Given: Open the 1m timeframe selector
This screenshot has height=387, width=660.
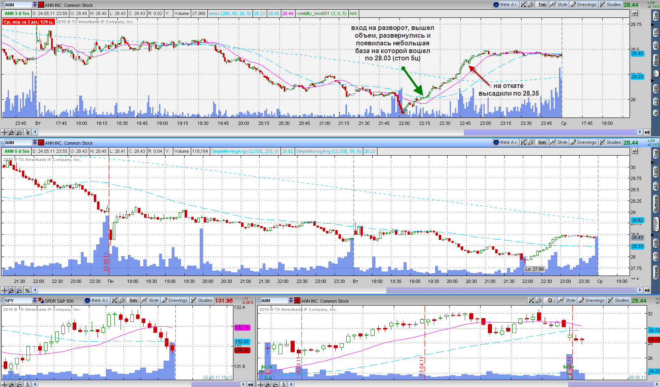Looking at the screenshot, I should (x=541, y=5).
